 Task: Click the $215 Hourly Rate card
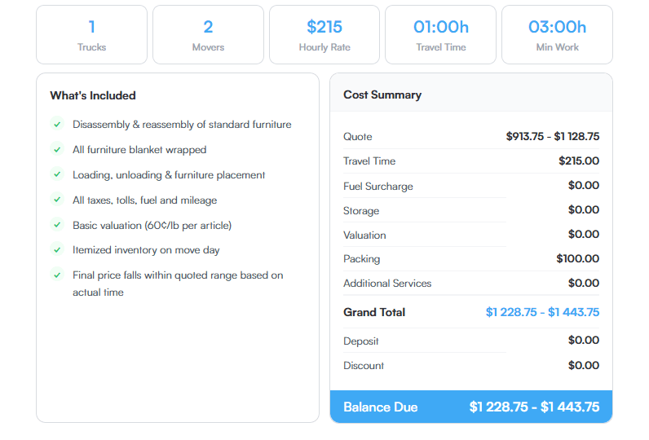click(324, 34)
